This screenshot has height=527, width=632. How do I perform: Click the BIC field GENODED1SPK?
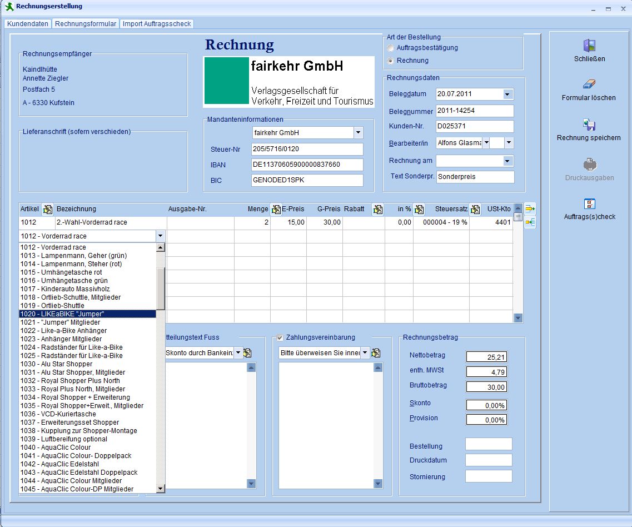(307, 180)
